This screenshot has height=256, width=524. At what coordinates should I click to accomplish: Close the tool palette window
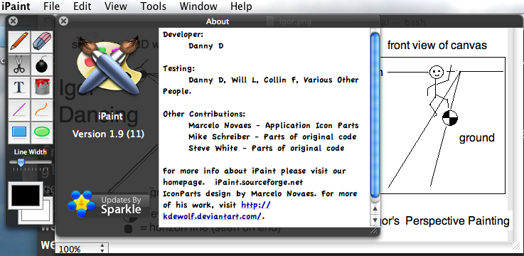(13, 21)
